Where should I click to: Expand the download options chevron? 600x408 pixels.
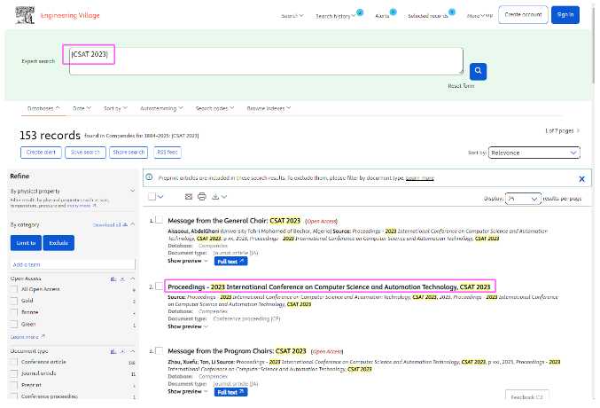tap(224, 197)
